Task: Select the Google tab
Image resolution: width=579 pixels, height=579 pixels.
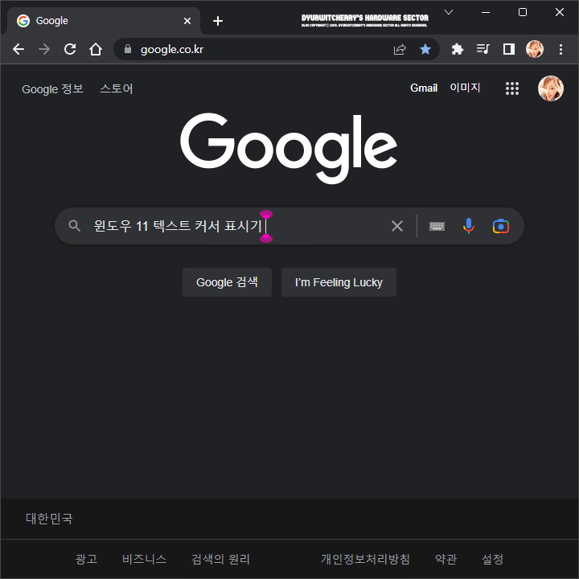Action: click(104, 21)
